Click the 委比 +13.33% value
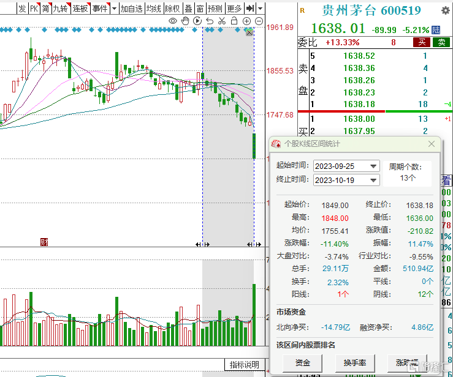This screenshot has height=377, width=453. pyautogui.click(x=343, y=42)
